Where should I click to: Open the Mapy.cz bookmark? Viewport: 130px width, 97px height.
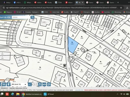(8, 12)
